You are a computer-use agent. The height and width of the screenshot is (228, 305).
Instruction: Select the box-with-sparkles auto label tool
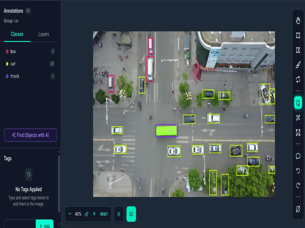tap(298, 133)
